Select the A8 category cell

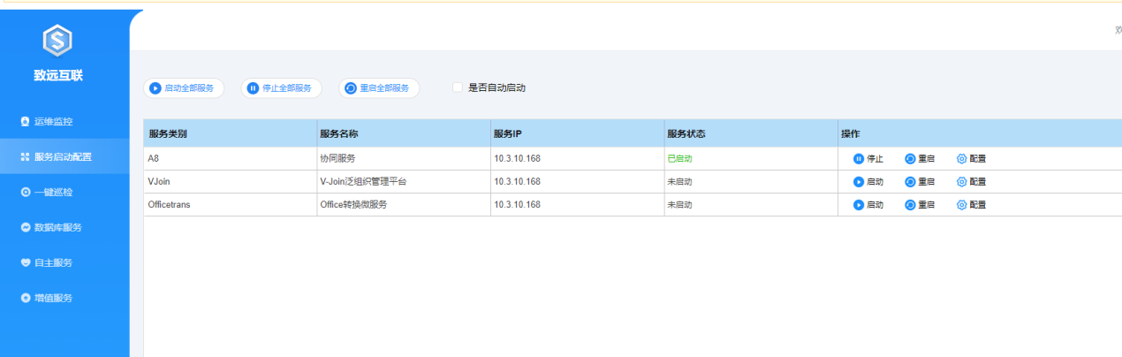(x=231, y=159)
